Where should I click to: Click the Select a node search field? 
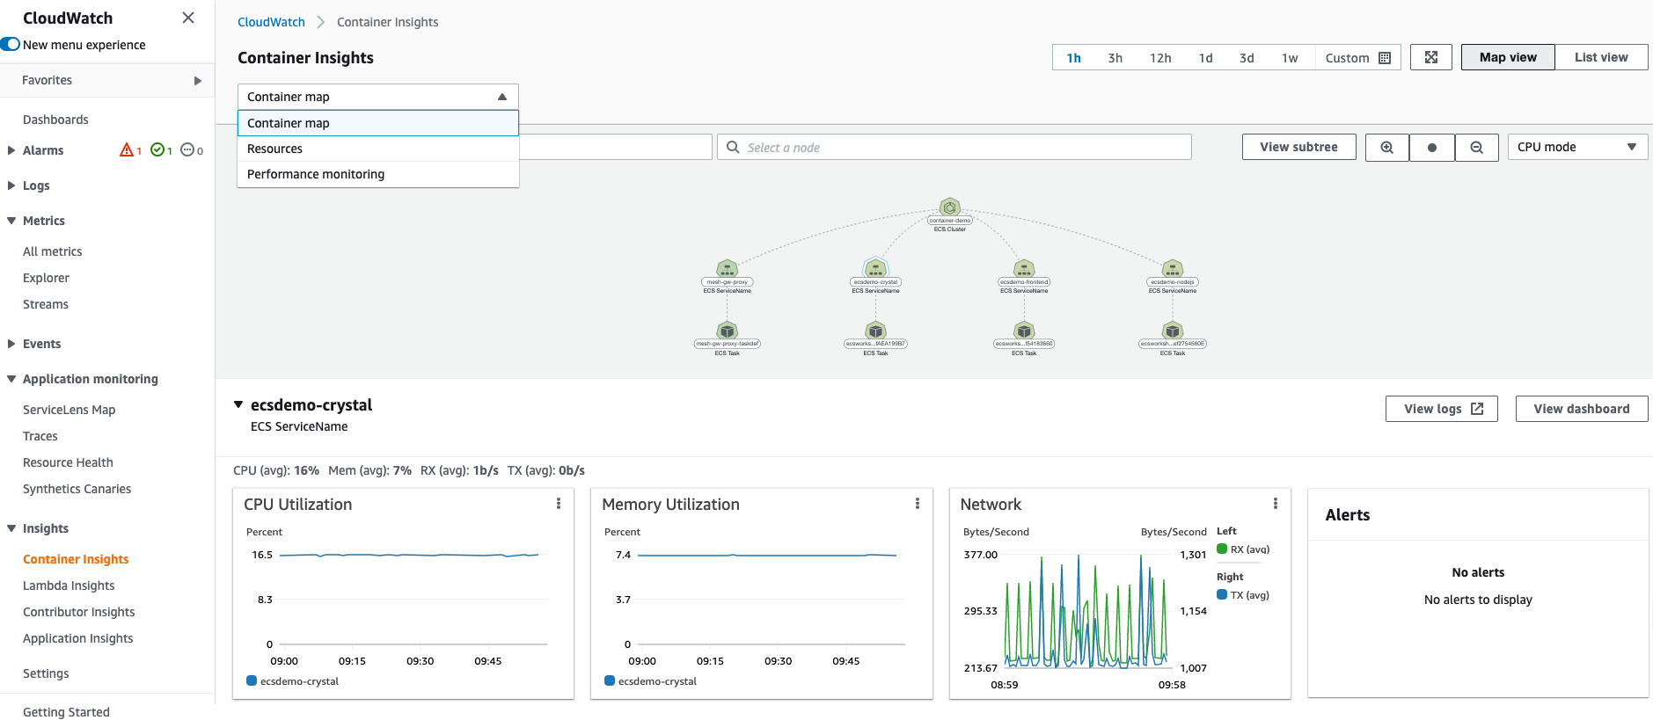click(x=954, y=148)
